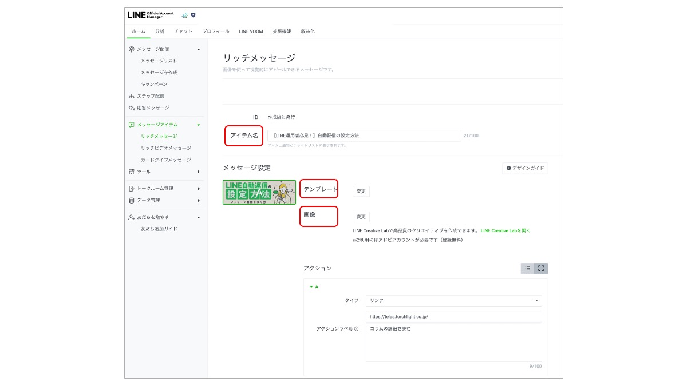687x386 pixels.
Task: Open the プロフィール tab
Action: point(216,31)
